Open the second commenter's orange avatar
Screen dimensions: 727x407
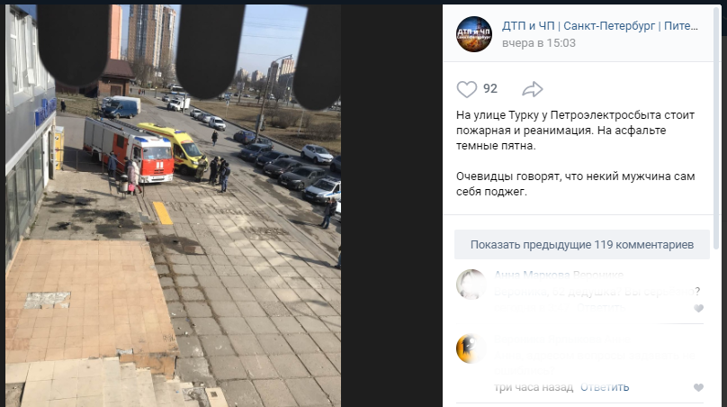tap(471, 348)
